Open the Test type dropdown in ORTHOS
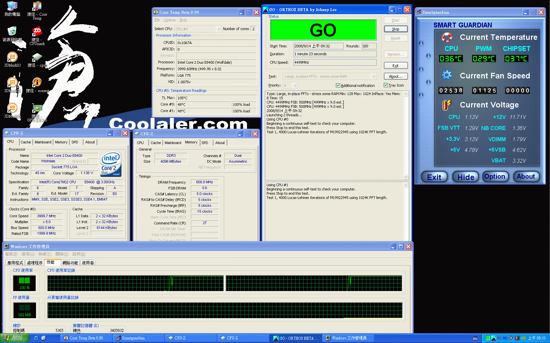 point(374,76)
